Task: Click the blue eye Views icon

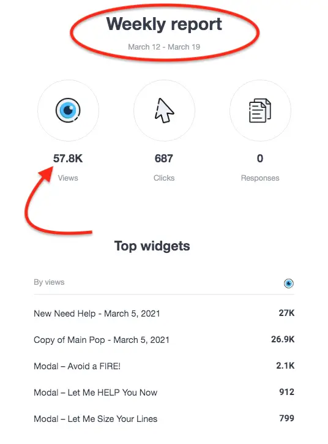Action: [x=68, y=110]
